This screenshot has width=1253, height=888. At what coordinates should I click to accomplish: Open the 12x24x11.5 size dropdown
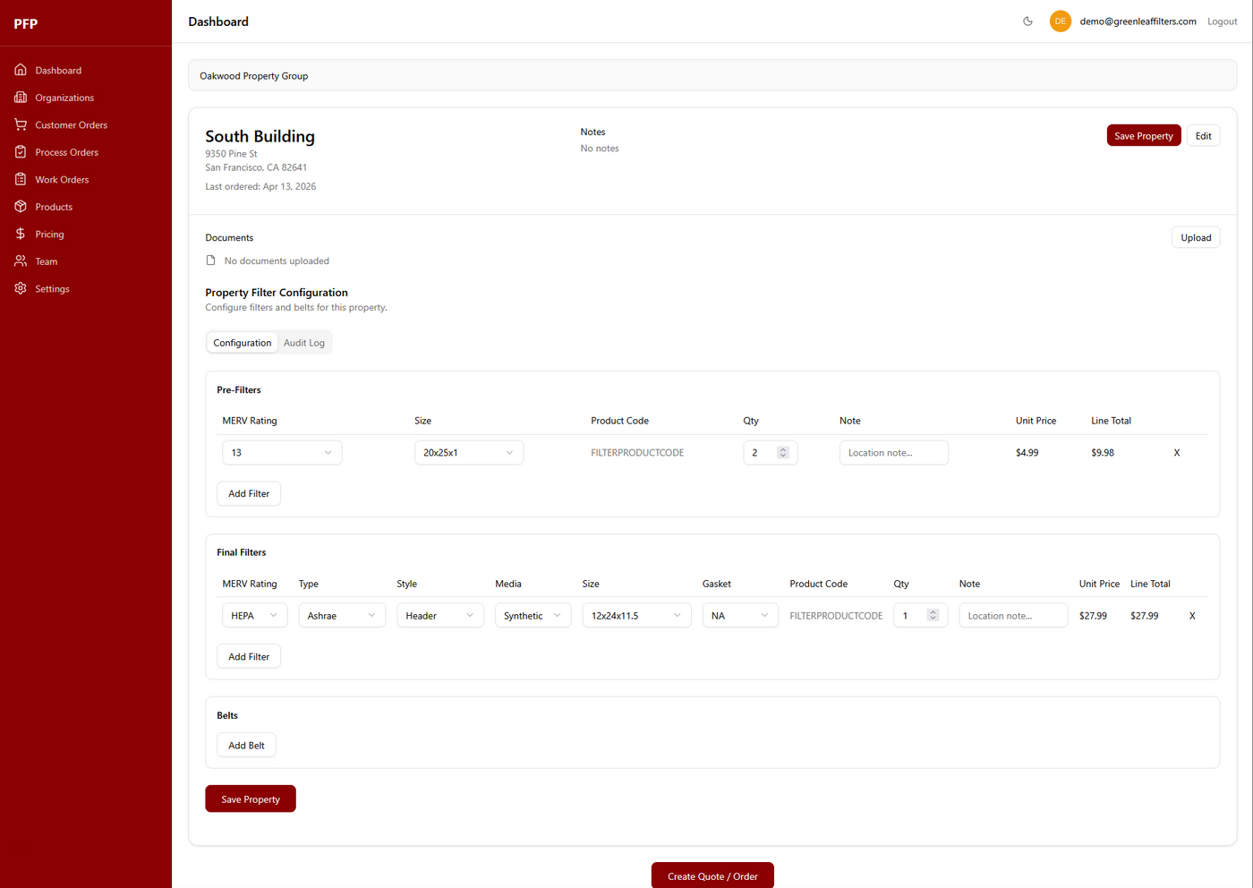(636, 616)
